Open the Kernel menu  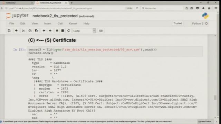[x=73, y=23]
